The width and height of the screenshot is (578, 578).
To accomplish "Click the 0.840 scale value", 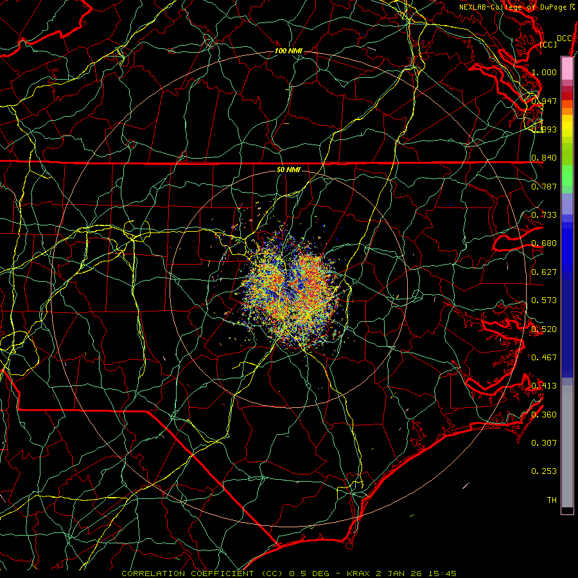I will tap(544, 158).
